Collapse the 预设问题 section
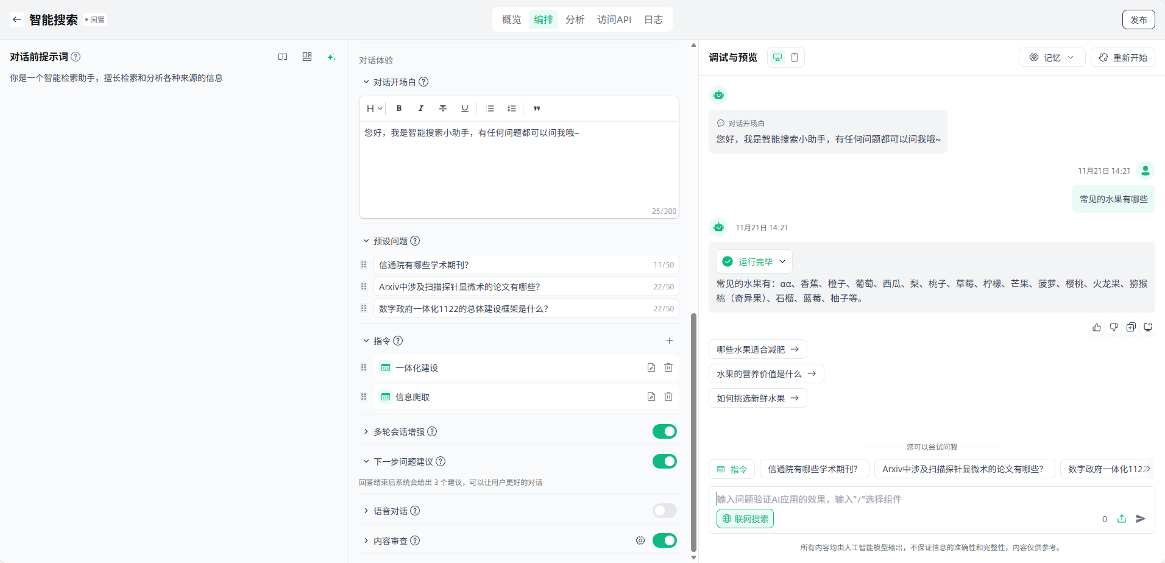This screenshot has width=1165, height=563. (x=366, y=241)
